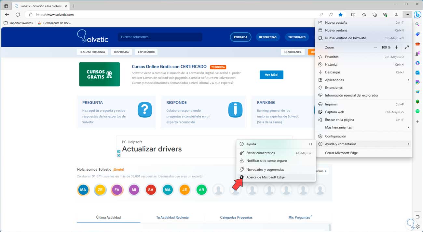Click the Ver Más! button

(x=271, y=75)
